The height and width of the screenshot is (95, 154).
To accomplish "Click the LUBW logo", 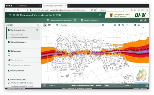I will (x=140, y=15).
